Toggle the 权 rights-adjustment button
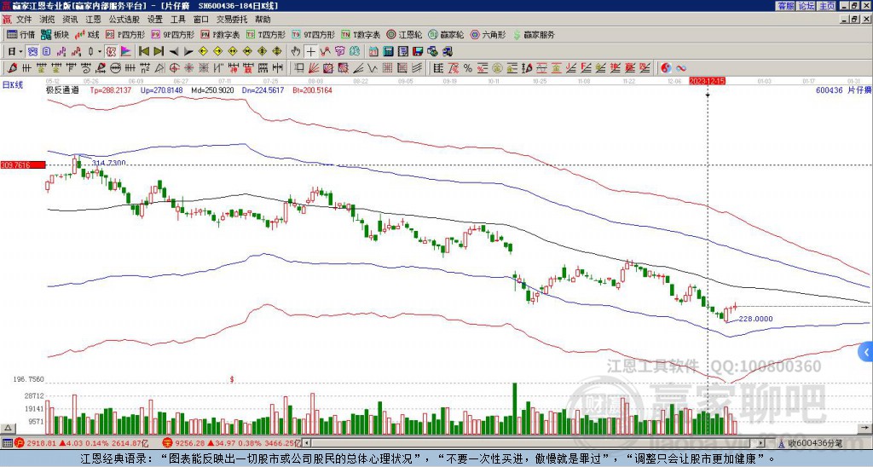Viewport: 873px width, 467px height. click(111, 52)
